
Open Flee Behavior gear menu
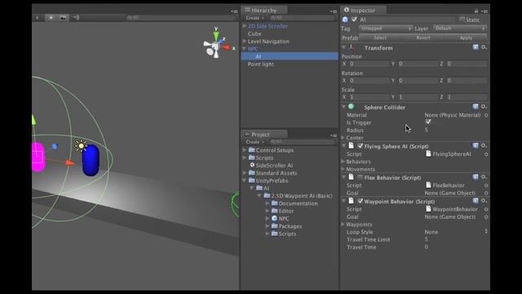[x=484, y=177]
